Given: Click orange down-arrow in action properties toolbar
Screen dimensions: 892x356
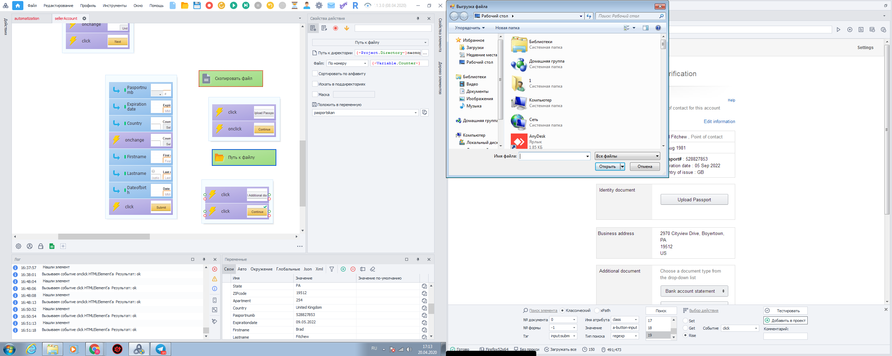Looking at the screenshot, I should 346,28.
